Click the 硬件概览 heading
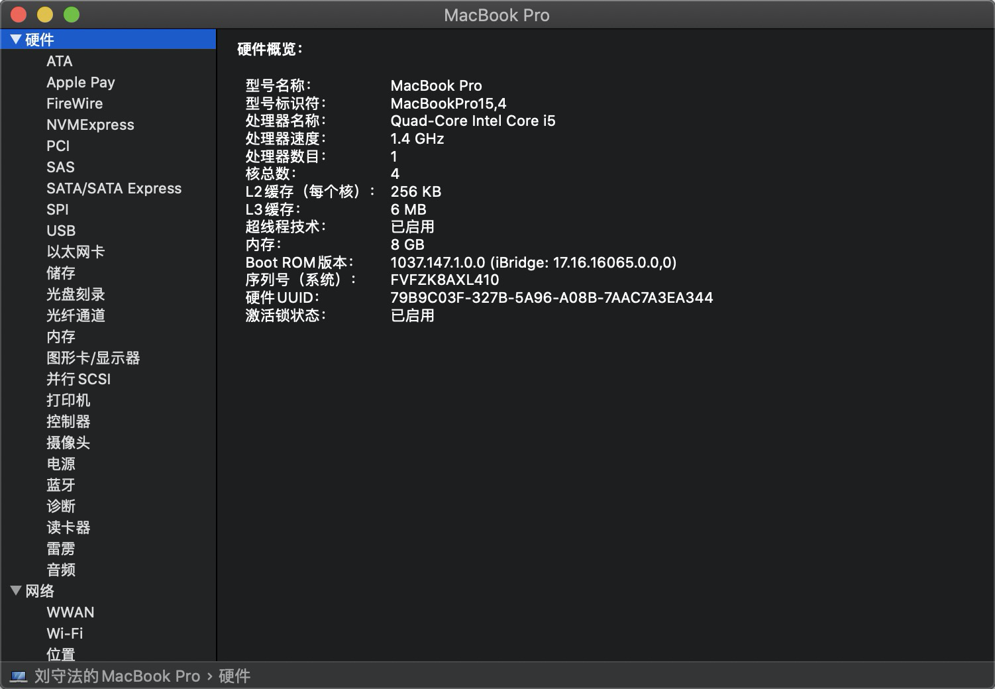This screenshot has width=995, height=689. point(270,49)
